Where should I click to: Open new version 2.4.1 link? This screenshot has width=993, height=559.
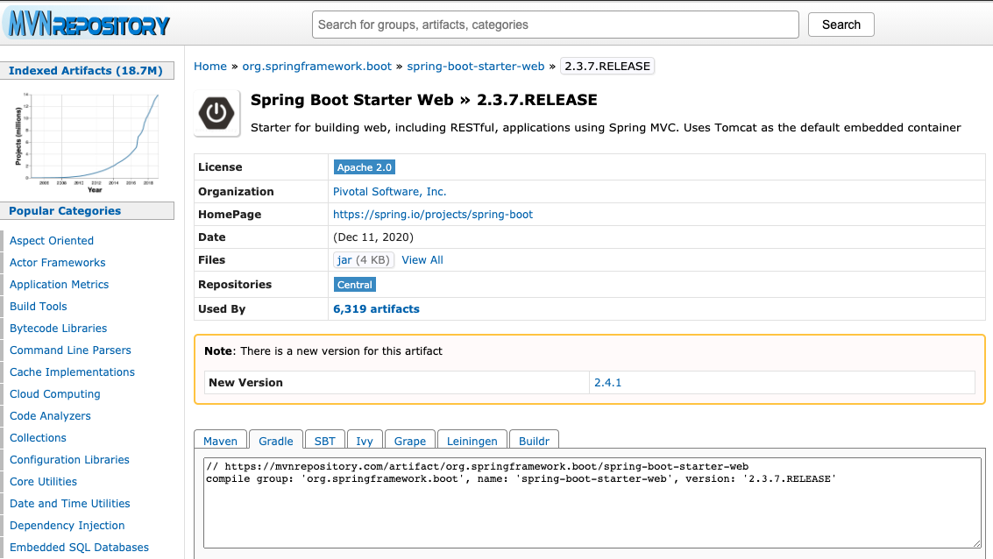point(607,382)
